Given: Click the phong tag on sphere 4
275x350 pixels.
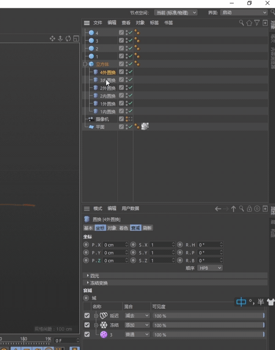Looking at the screenshot, I should (x=137, y=33).
